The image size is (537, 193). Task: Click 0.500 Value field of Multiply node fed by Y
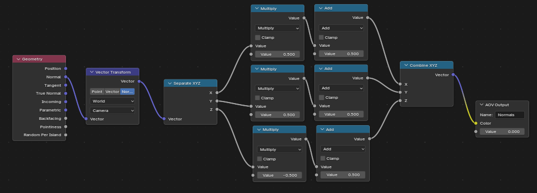point(277,115)
